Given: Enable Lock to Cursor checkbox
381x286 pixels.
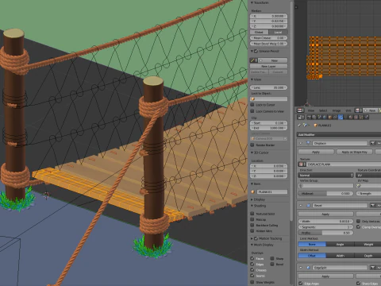Looking at the screenshot, I should tap(252, 105).
